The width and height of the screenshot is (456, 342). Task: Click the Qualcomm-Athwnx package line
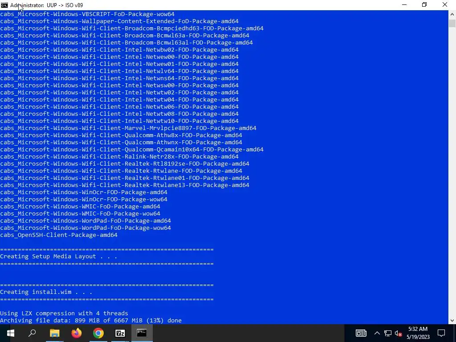pyautogui.click(x=121, y=142)
